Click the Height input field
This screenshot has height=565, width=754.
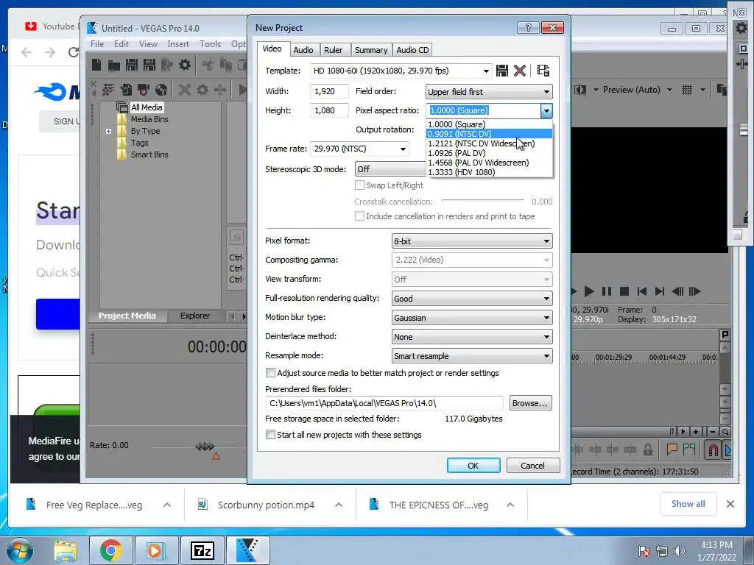click(x=329, y=110)
